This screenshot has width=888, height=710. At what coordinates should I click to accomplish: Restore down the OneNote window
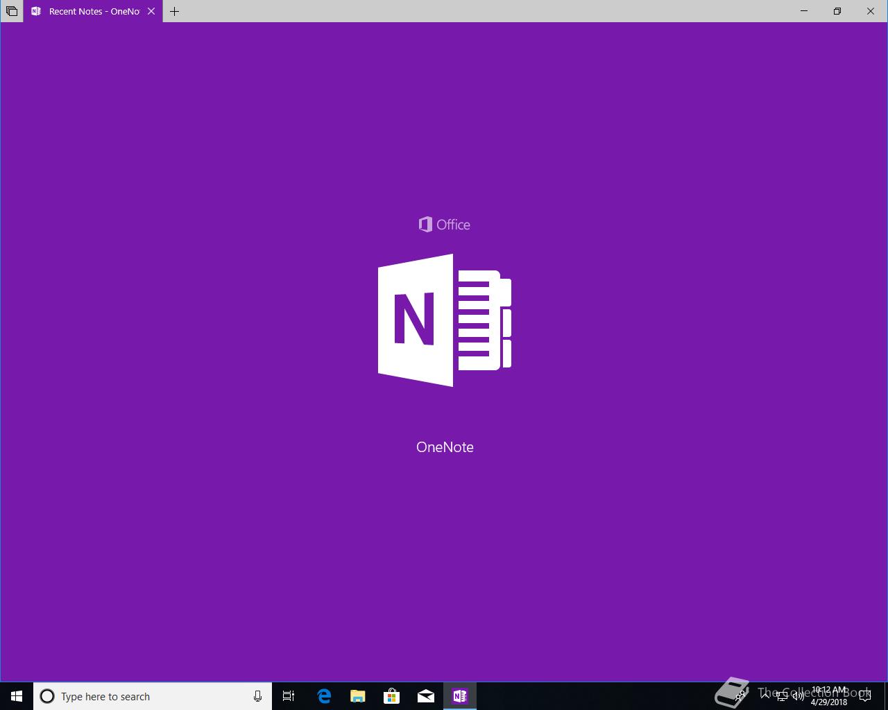(837, 11)
